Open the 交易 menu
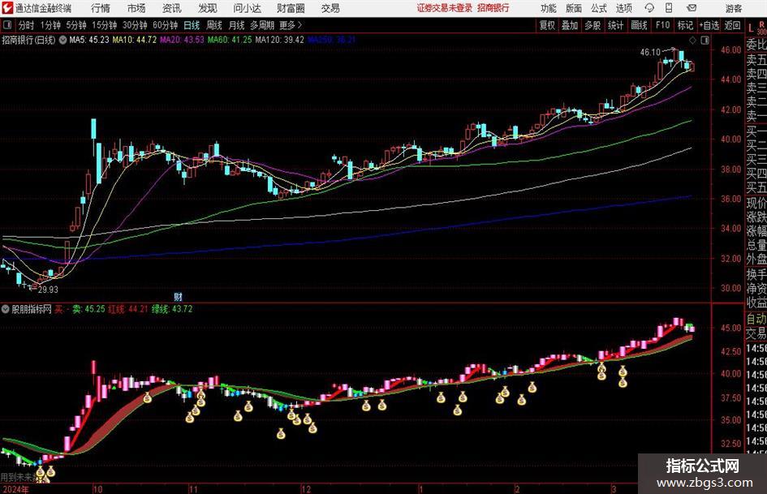 point(330,8)
